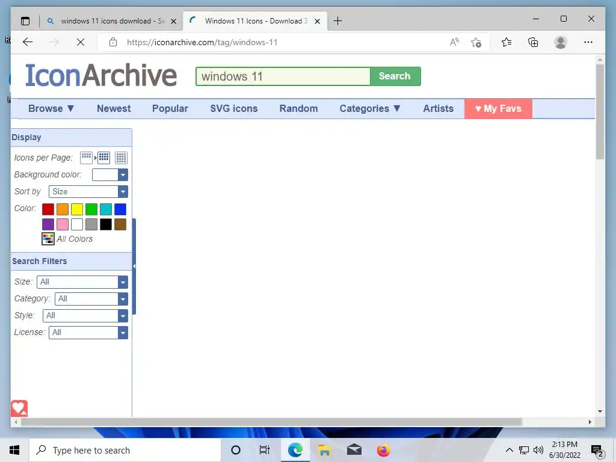The width and height of the screenshot is (616, 462).
Task: Open Task View
Action: pyautogui.click(x=265, y=450)
